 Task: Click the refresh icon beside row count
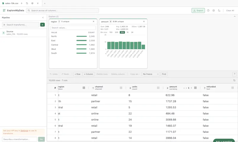tap(234, 80)
